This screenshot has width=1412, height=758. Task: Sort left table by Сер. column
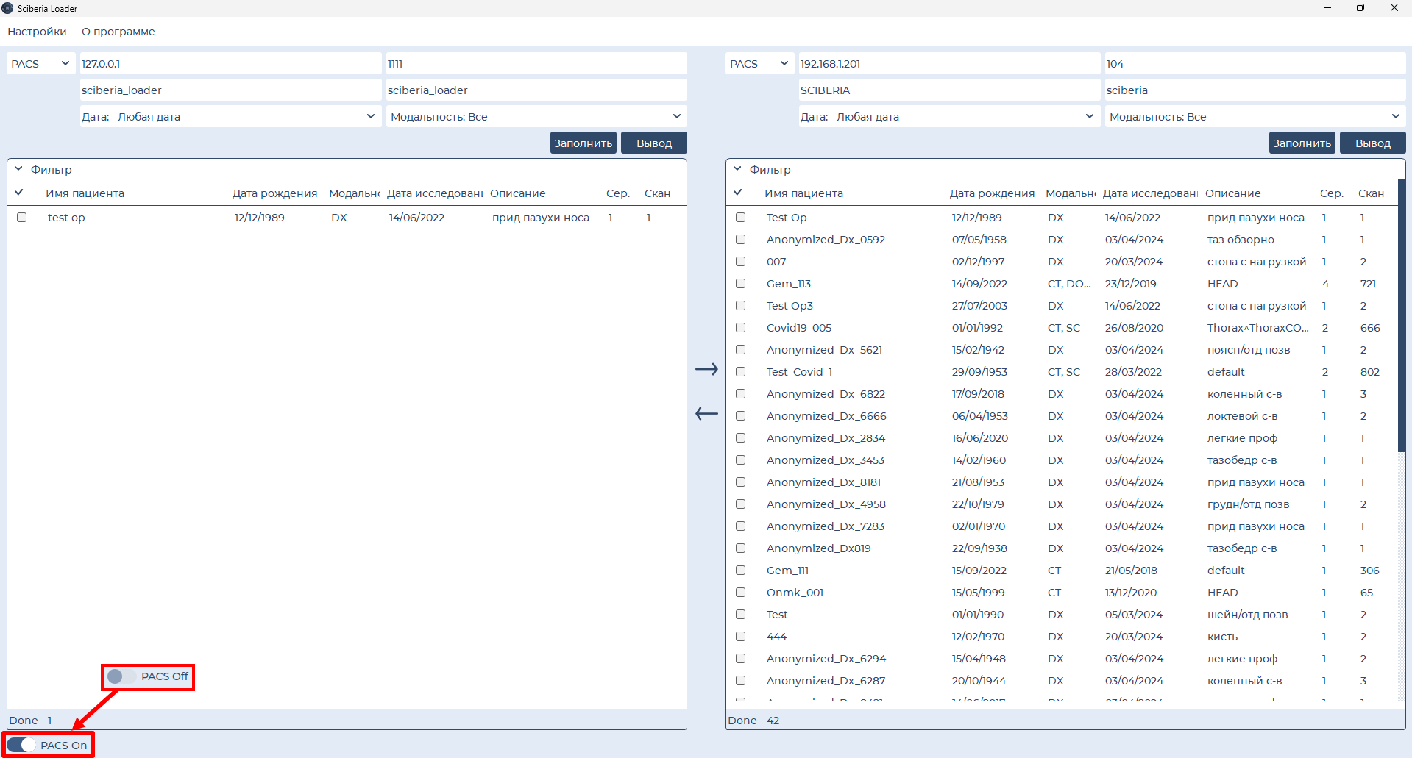coord(618,193)
